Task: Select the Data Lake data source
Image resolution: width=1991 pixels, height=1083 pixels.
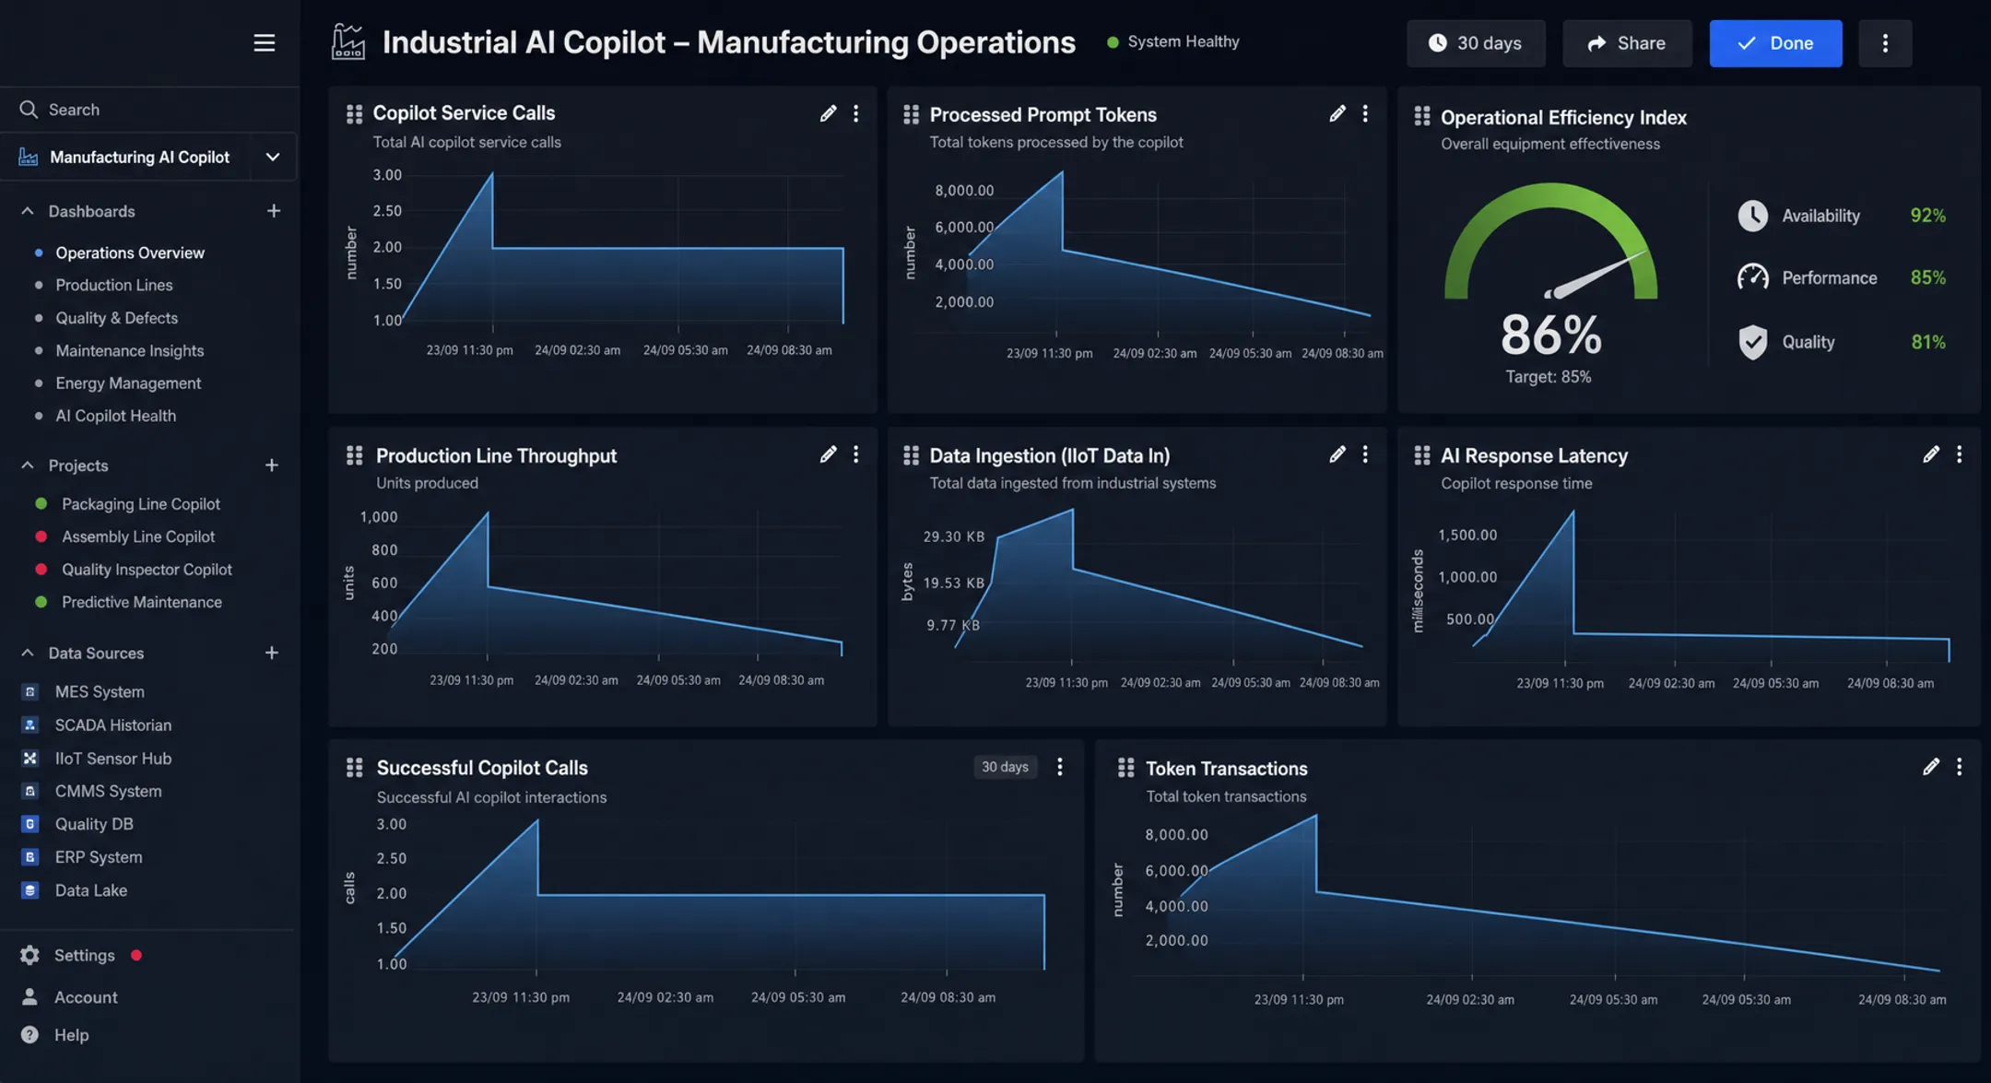Action: (x=91, y=890)
